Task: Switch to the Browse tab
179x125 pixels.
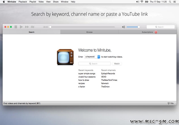Action: [89, 32]
